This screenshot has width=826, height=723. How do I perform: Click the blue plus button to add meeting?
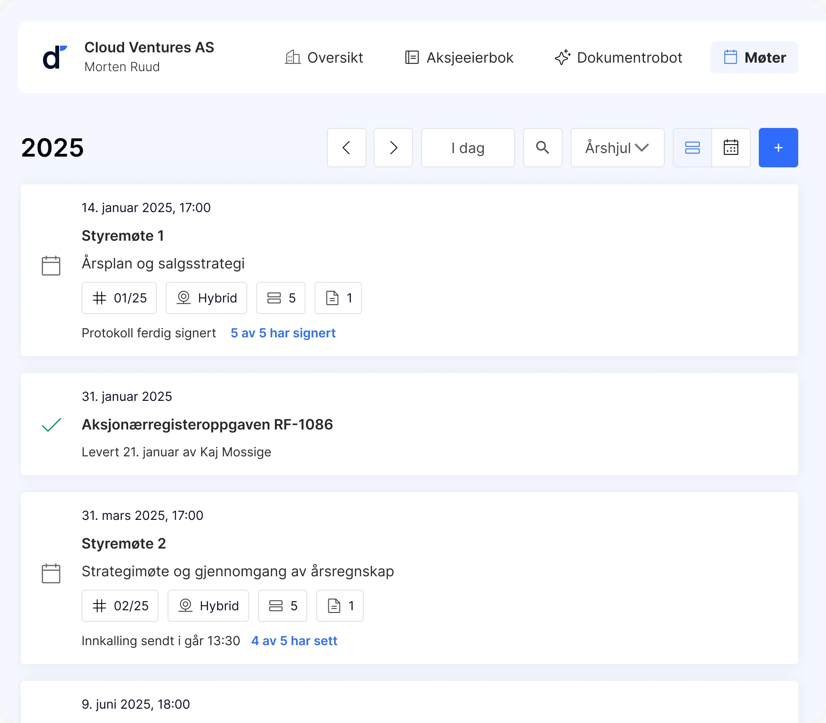point(778,148)
